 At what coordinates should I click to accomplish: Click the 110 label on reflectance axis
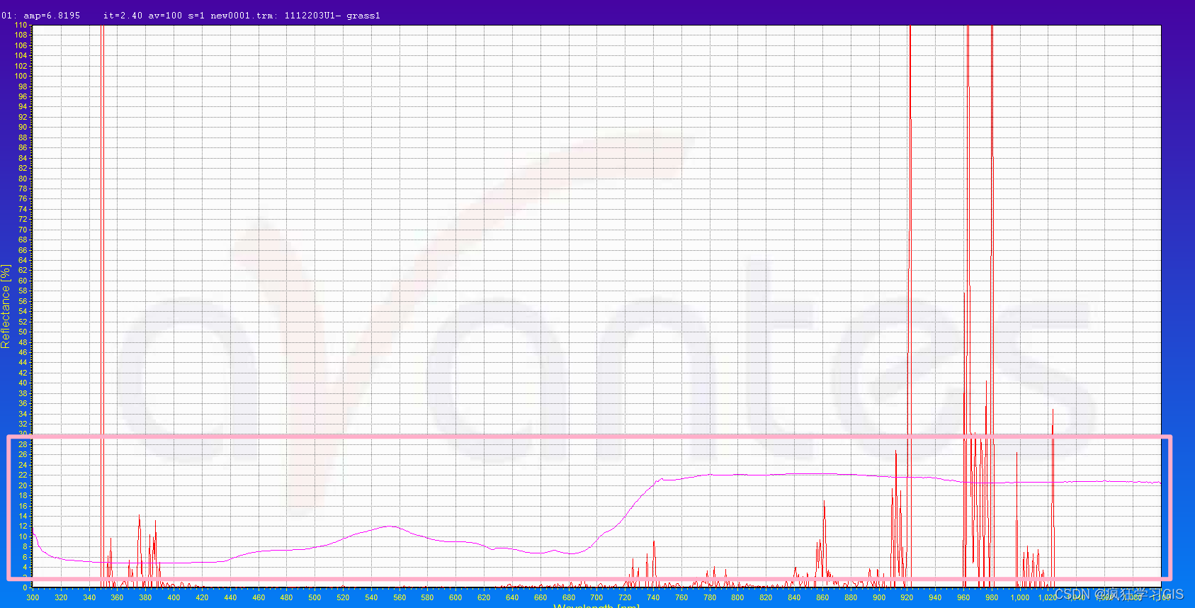point(21,25)
